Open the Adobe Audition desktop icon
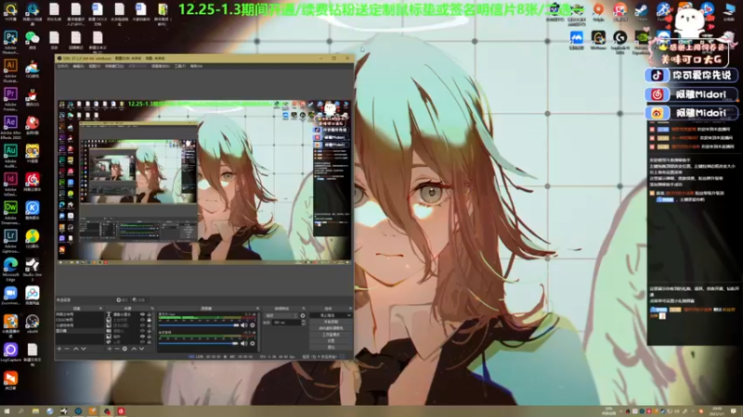Image resolution: width=743 pixels, height=417 pixels. point(10,154)
